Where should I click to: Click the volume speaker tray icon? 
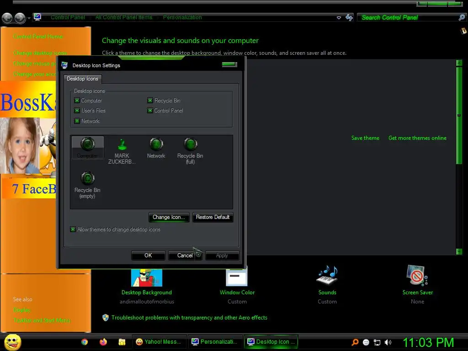[388, 342]
